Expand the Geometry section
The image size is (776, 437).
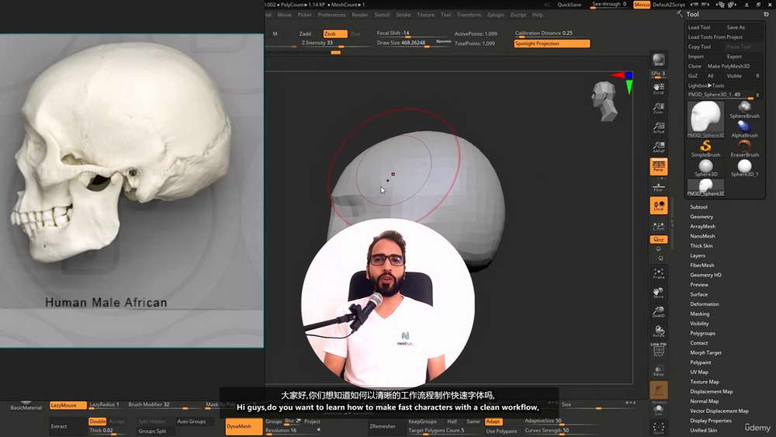click(x=702, y=217)
